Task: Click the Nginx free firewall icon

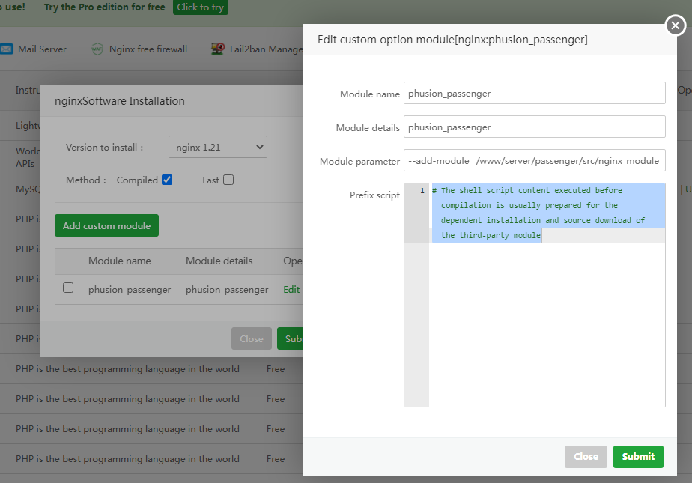Action: point(97,49)
